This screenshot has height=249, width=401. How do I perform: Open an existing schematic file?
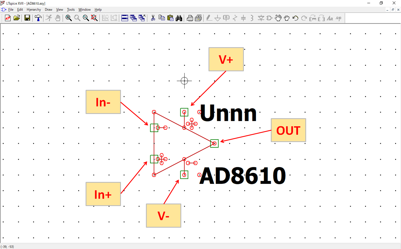click(17, 18)
